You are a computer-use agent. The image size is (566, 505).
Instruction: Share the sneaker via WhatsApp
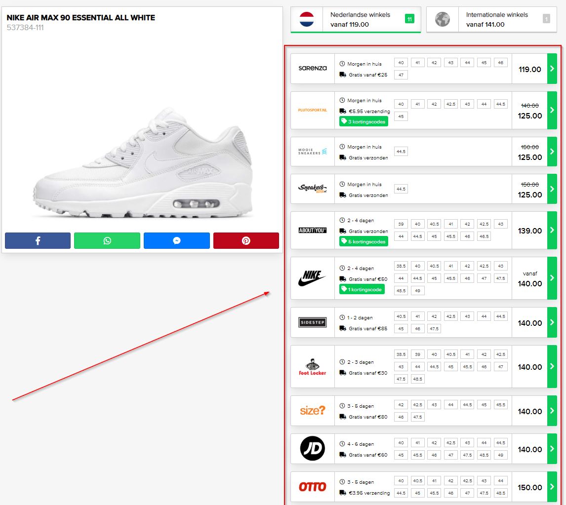tap(107, 240)
